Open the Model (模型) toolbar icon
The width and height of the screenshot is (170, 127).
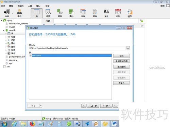click(x=130, y=13)
